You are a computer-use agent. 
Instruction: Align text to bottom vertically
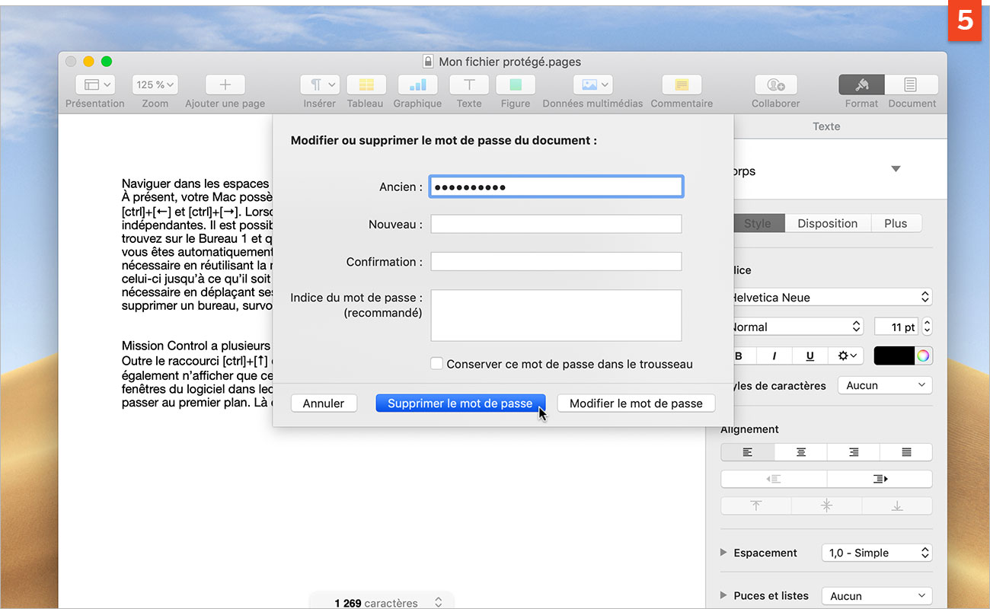[898, 505]
